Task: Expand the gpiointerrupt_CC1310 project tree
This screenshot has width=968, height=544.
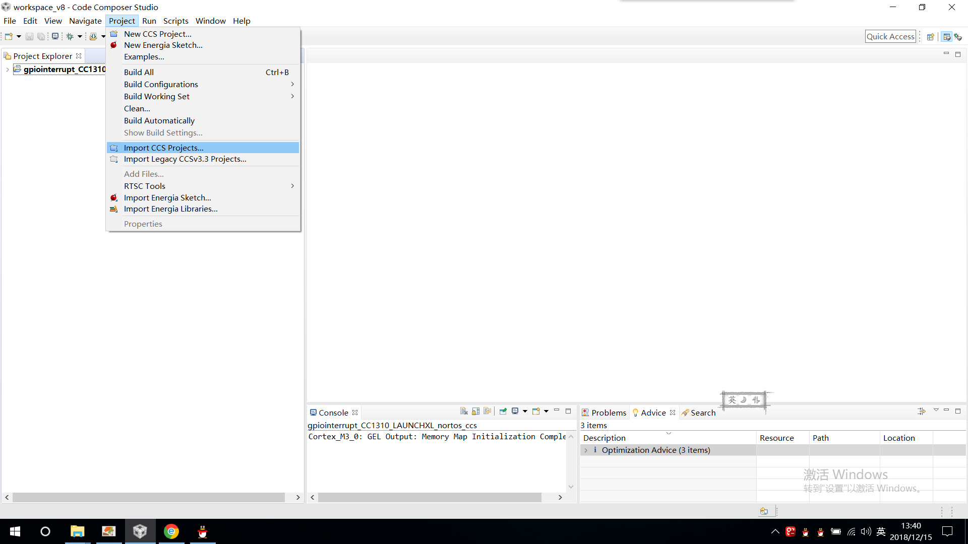Action: pyautogui.click(x=7, y=70)
